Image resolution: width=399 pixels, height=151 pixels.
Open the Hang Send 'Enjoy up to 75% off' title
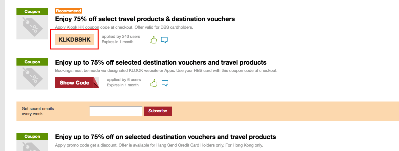pyautogui.click(x=165, y=137)
